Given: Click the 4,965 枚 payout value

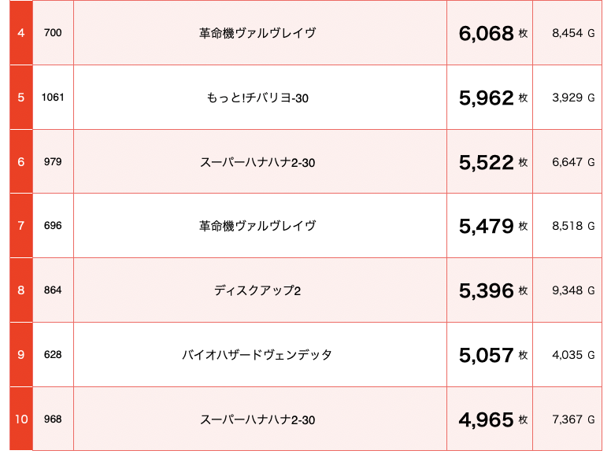Looking at the screenshot, I should (x=493, y=420).
